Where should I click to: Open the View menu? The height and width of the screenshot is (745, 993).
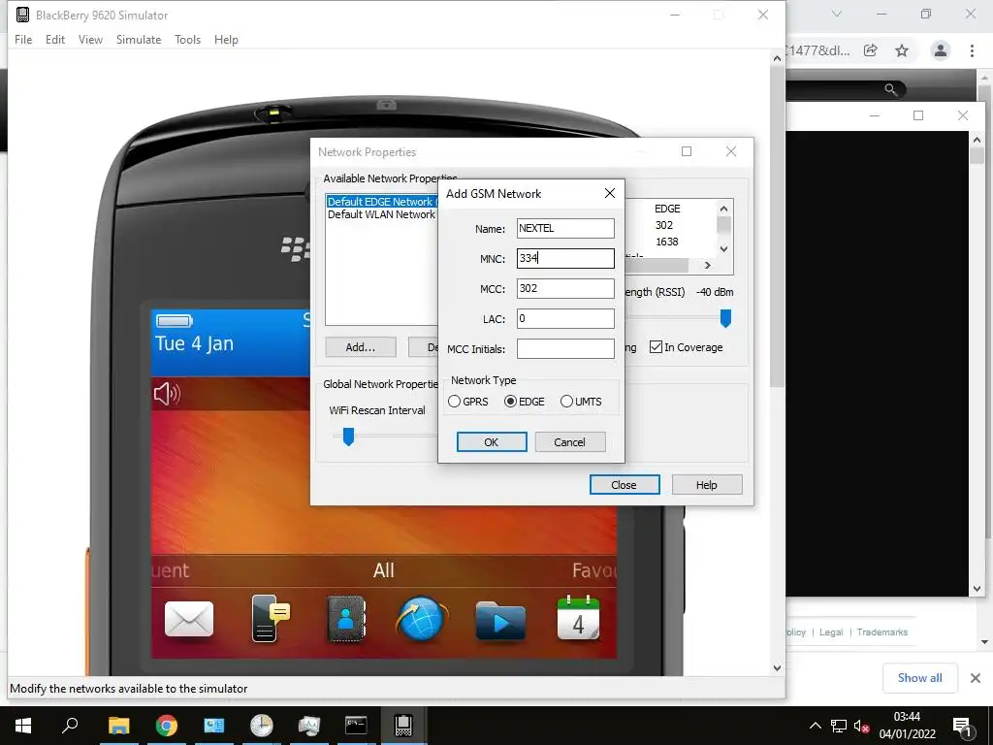(x=90, y=39)
